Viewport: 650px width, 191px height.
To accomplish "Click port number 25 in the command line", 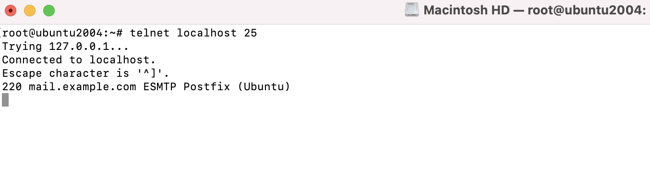I will point(251,33).
